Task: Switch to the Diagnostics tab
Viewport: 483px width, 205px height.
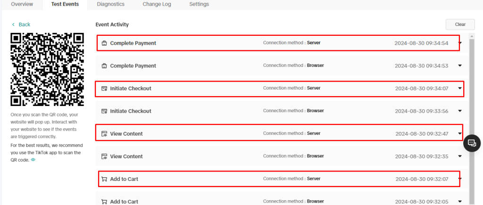Action: [110, 4]
